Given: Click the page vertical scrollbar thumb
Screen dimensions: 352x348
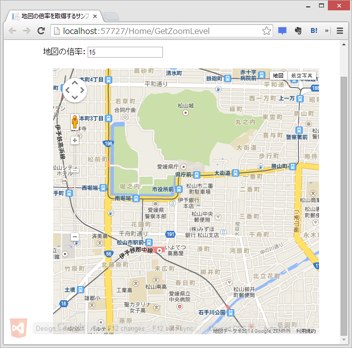Looking at the screenshot, I should click(344, 206).
